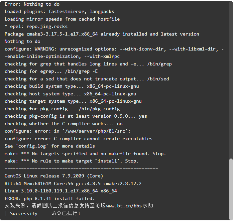Click the 'Package cmake3-3.17.5-1.el7.x86_64 already installed' line
Image resolution: width=233 pixels, height=224 pixels.
(102, 34)
